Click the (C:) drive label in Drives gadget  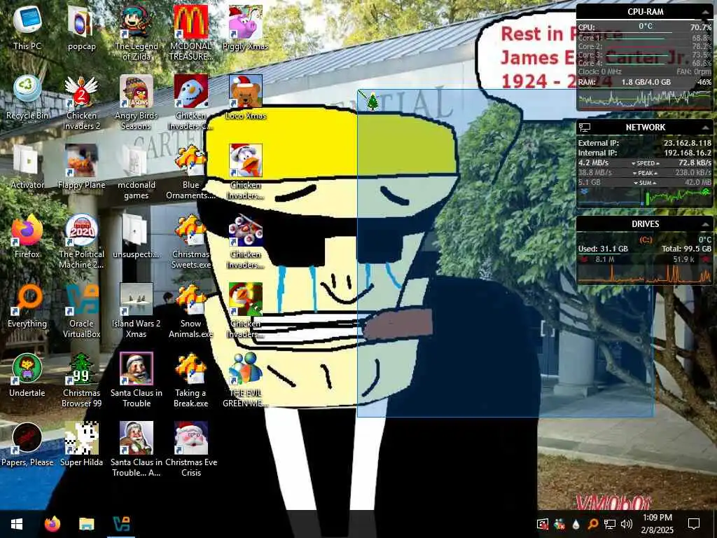(x=645, y=240)
